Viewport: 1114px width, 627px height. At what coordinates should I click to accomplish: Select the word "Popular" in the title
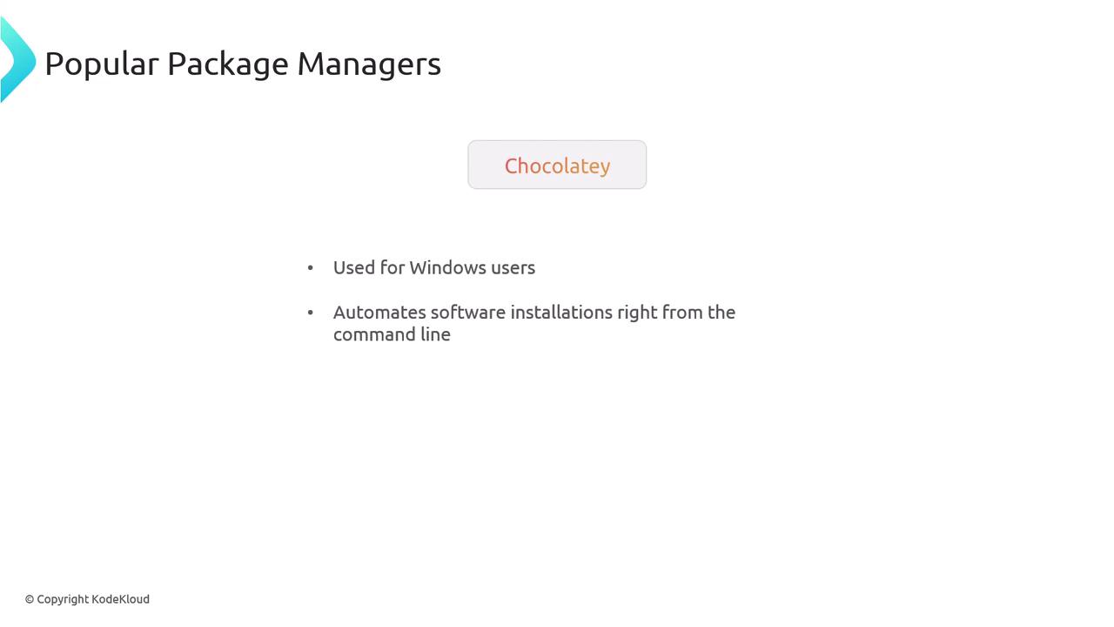102,64
